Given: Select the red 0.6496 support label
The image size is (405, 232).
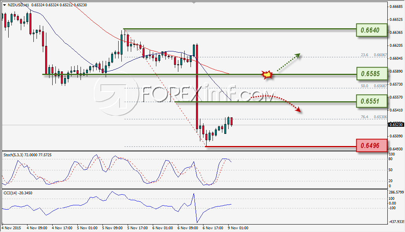Looking at the screenshot, I should tap(372, 146).
